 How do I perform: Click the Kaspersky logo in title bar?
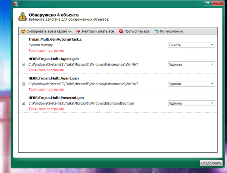tap(16, 4)
